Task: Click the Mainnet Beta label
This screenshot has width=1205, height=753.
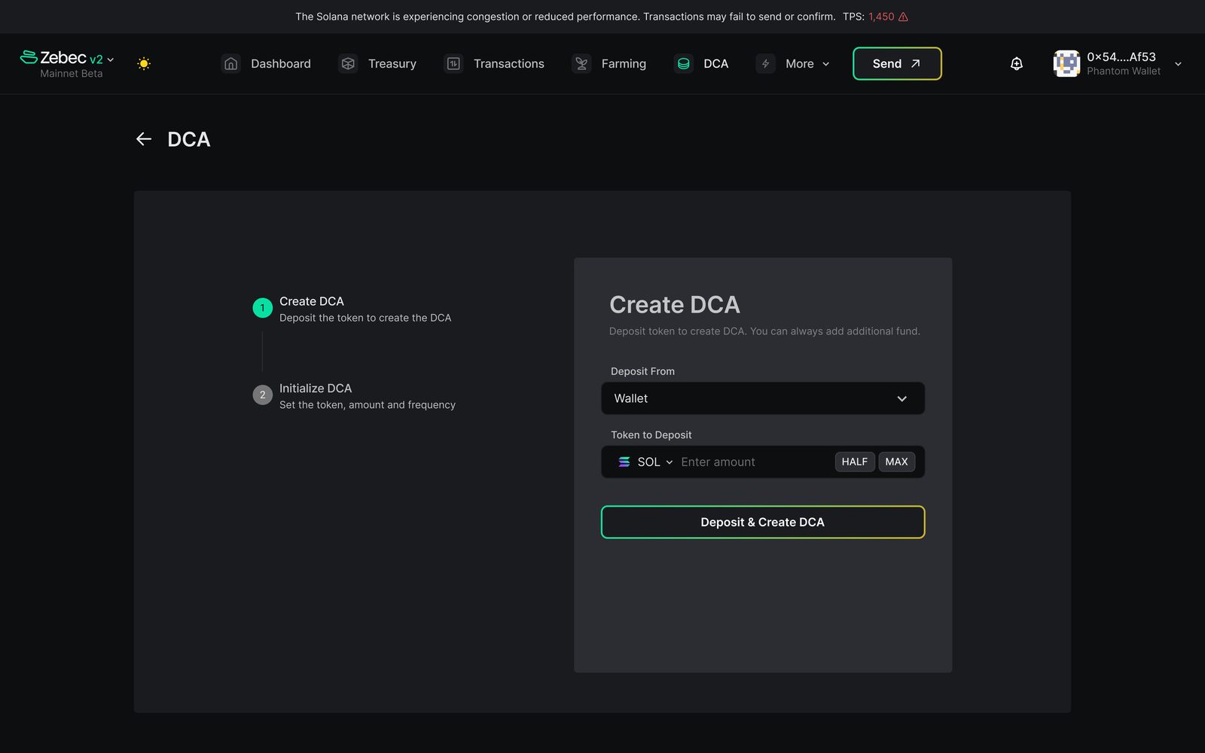Action: 72,74
